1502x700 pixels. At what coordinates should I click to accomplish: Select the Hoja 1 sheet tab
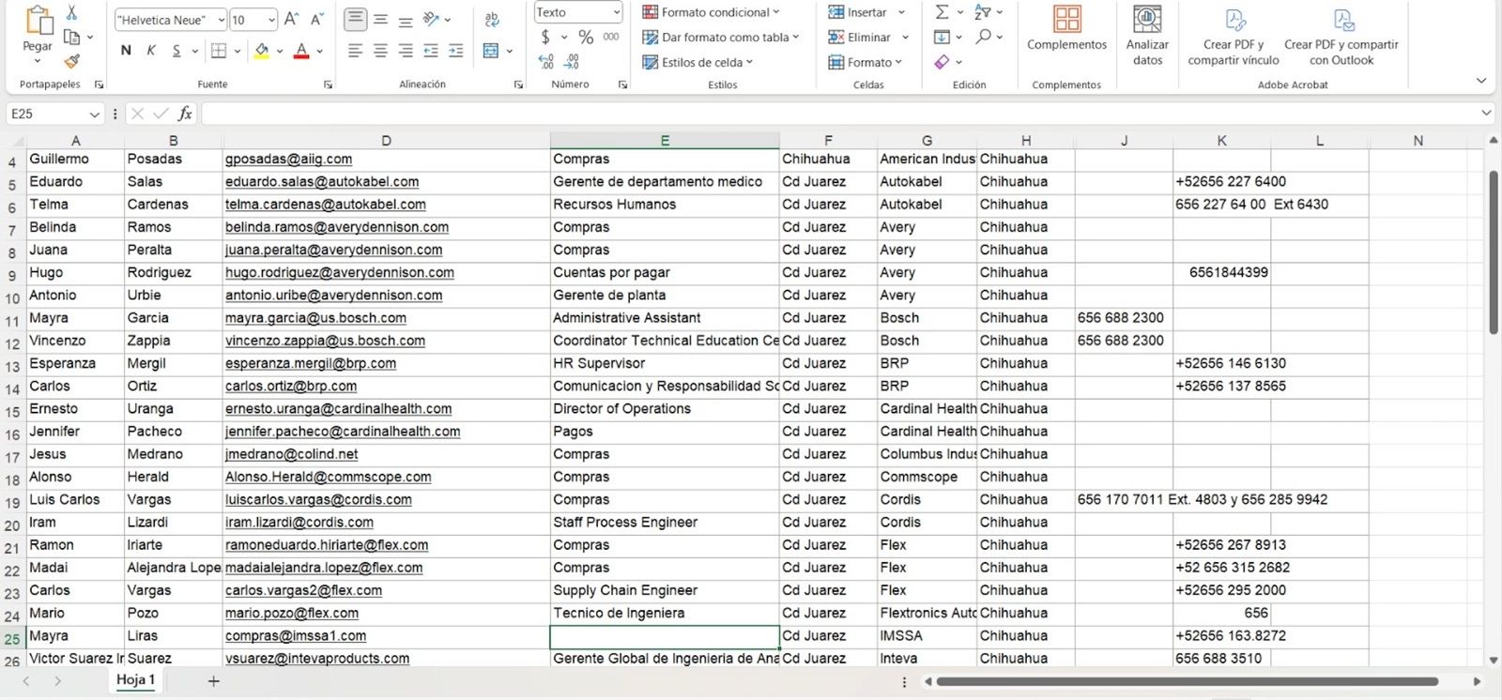[x=135, y=679]
